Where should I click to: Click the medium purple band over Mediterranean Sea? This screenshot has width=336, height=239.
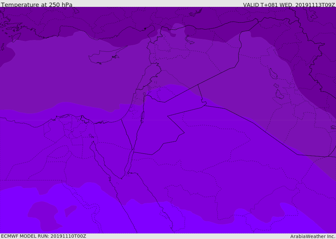tap(66, 75)
